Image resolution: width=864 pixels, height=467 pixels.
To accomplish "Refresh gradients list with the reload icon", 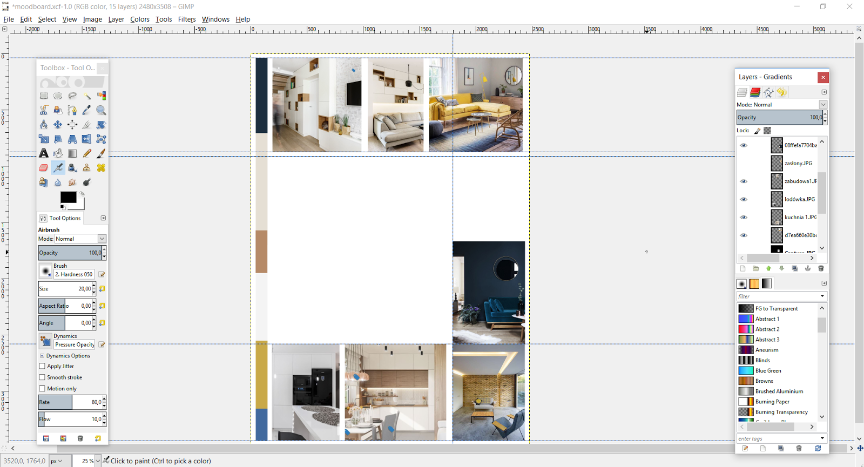I will click(818, 449).
